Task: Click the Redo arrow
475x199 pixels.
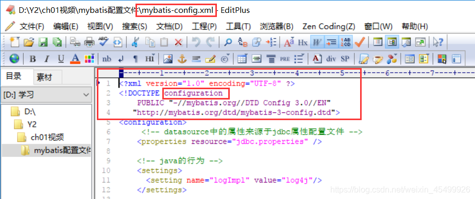Action: point(210,42)
